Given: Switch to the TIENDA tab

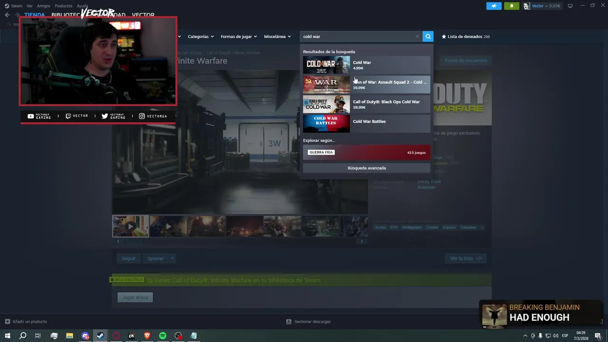Looking at the screenshot, I should (35, 15).
